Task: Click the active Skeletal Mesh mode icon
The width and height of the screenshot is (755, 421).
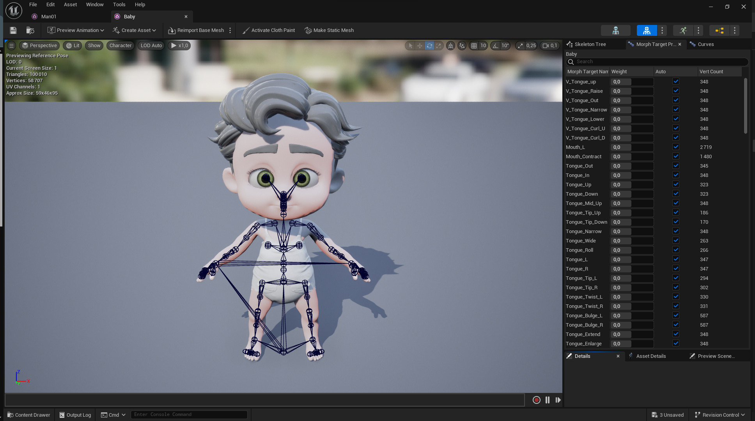Action: (x=647, y=30)
